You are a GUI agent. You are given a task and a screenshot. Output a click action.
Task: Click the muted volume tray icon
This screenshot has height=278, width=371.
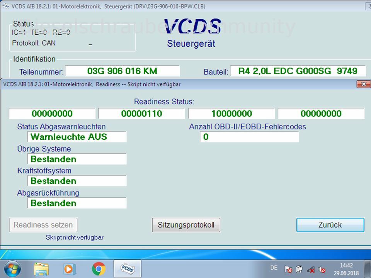click(322, 269)
